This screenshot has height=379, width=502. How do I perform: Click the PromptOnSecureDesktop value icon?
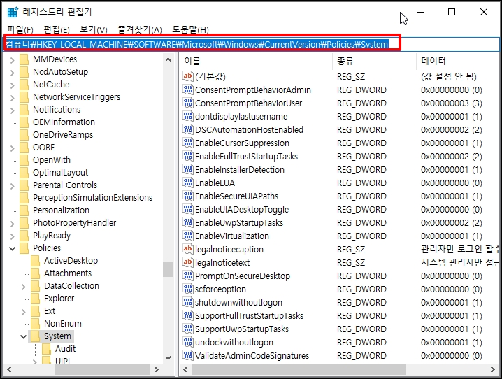[188, 276]
